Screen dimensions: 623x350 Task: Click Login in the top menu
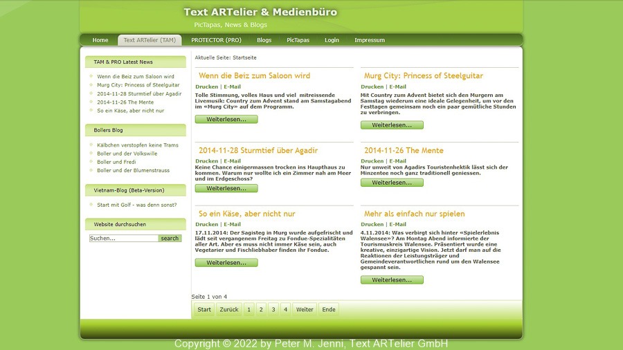[332, 40]
